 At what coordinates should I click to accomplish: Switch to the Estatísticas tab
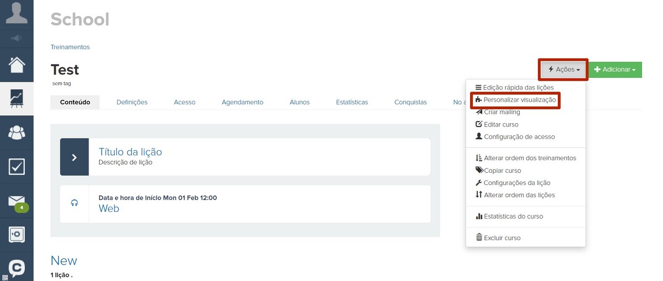click(352, 102)
